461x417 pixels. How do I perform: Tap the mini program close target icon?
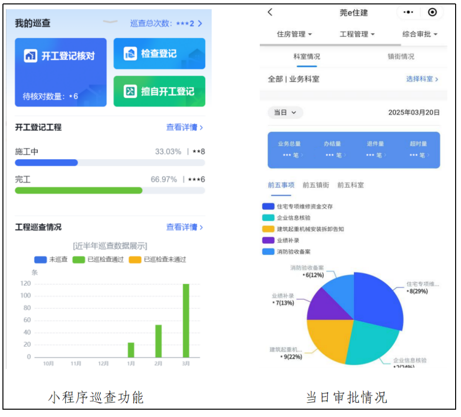(x=432, y=13)
